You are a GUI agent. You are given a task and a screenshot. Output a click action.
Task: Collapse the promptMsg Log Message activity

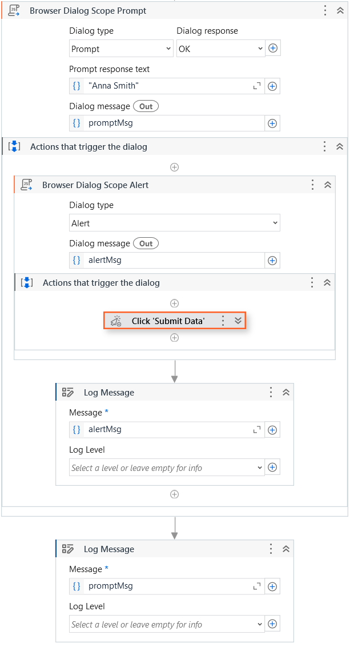click(286, 549)
